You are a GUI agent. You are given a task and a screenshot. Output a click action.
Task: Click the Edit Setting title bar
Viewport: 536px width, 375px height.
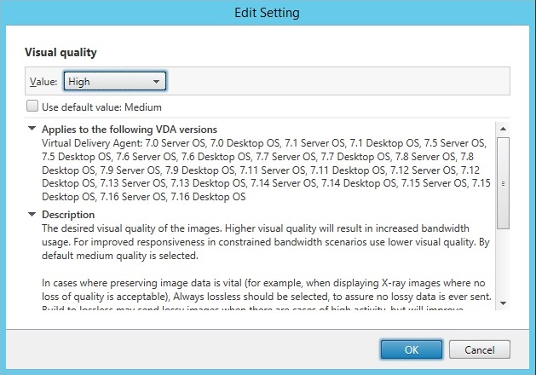click(x=268, y=13)
